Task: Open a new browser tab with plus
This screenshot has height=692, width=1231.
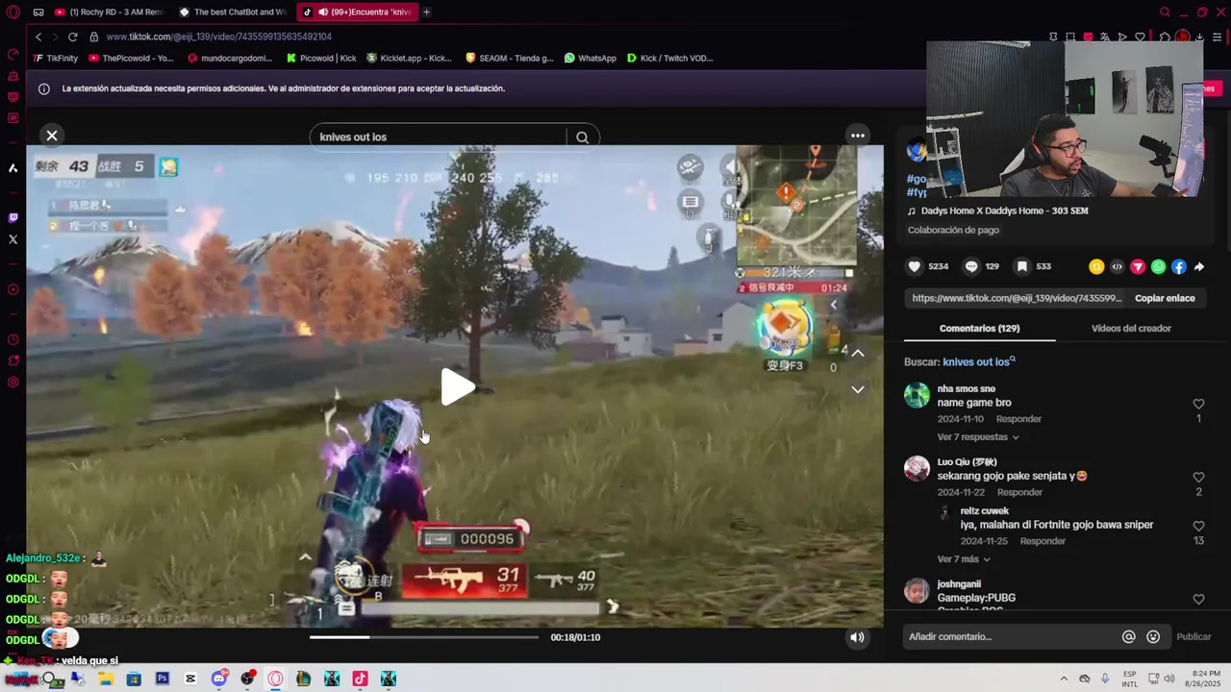Action: tap(426, 12)
